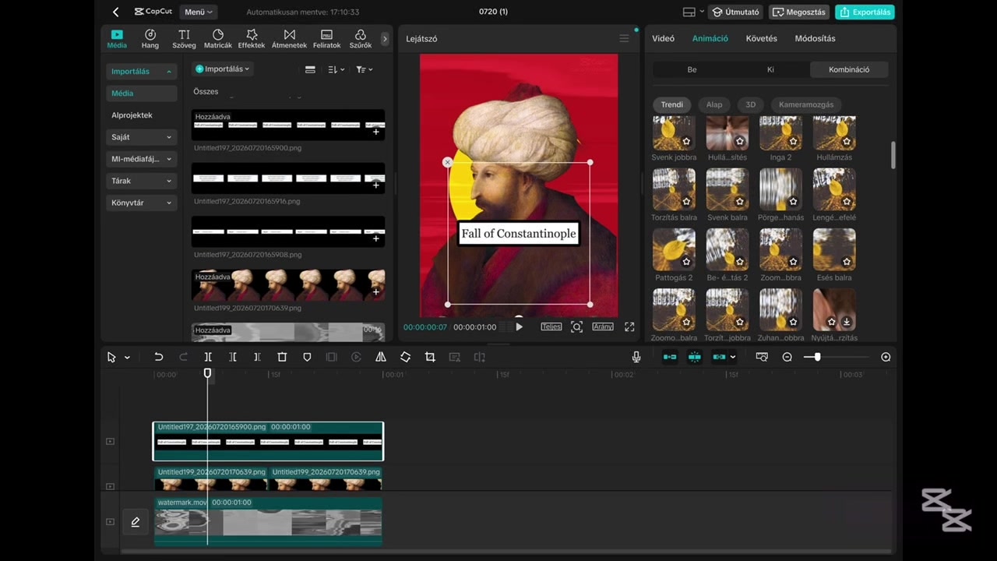Open the Hang (audio) panel
The image size is (997, 561).
click(x=150, y=39)
